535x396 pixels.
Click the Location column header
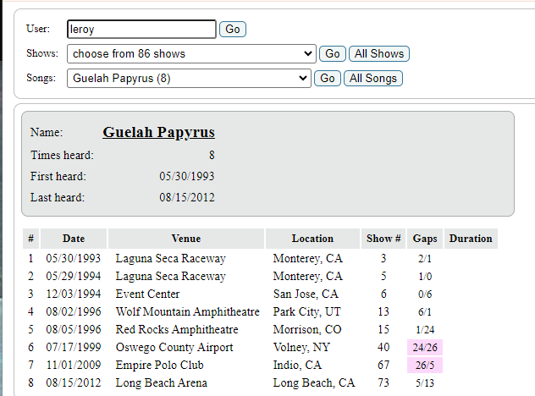click(312, 239)
